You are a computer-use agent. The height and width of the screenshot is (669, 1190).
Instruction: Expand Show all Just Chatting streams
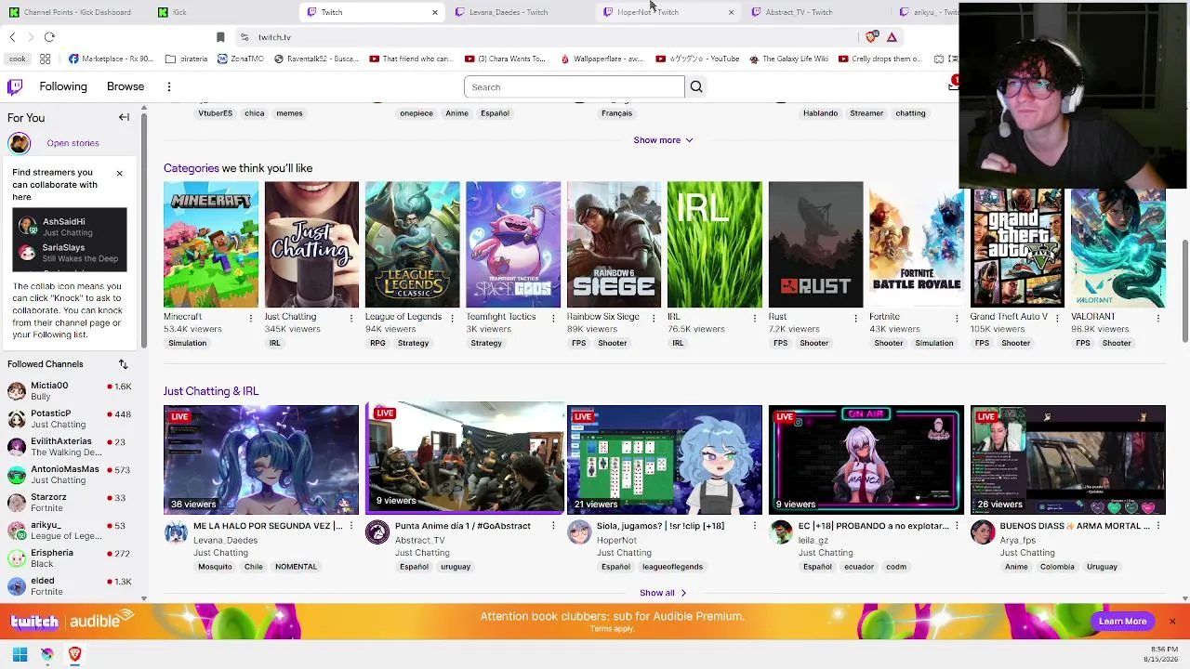tap(663, 593)
